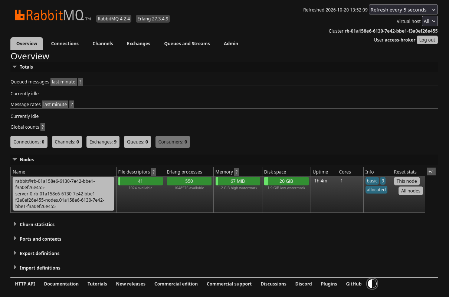Viewport: 449px width, 297px height.
Task: Reset stats for This node
Action: pyautogui.click(x=407, y=181)
